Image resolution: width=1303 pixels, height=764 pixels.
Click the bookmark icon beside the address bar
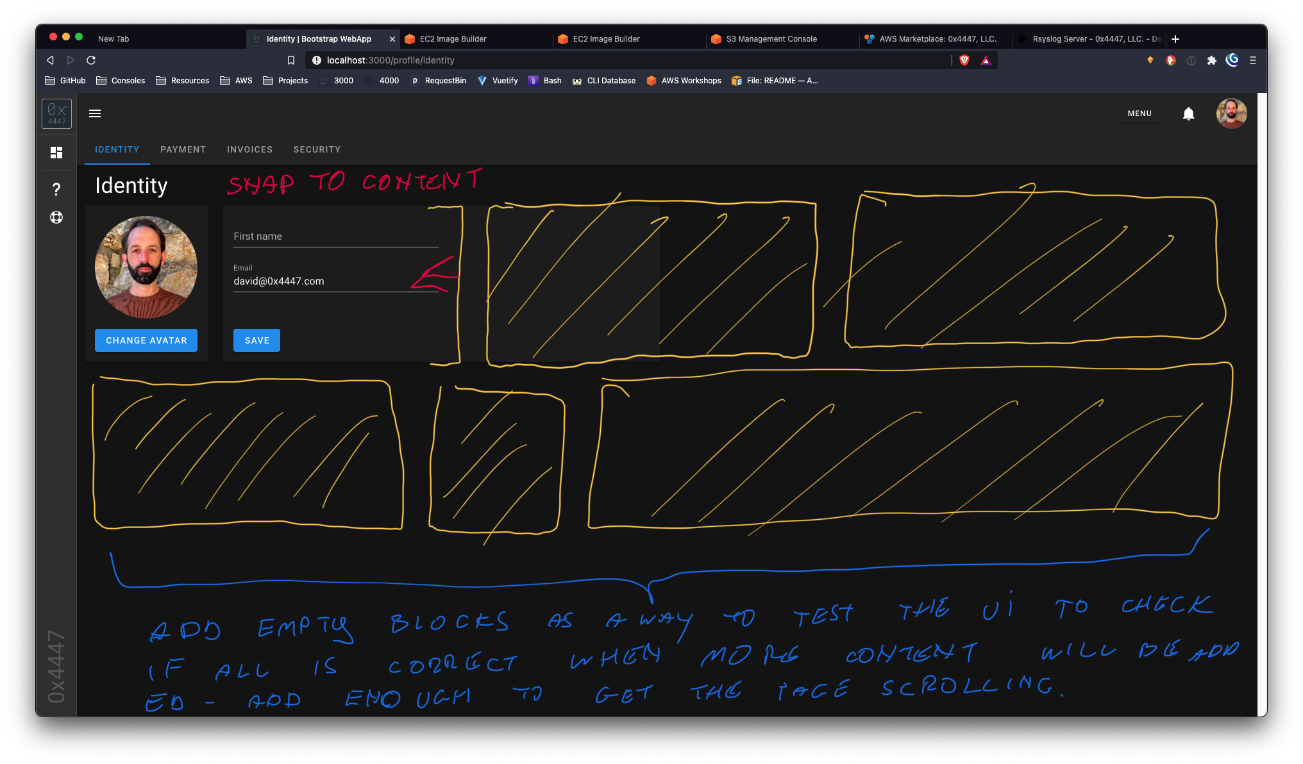[291, 60]
